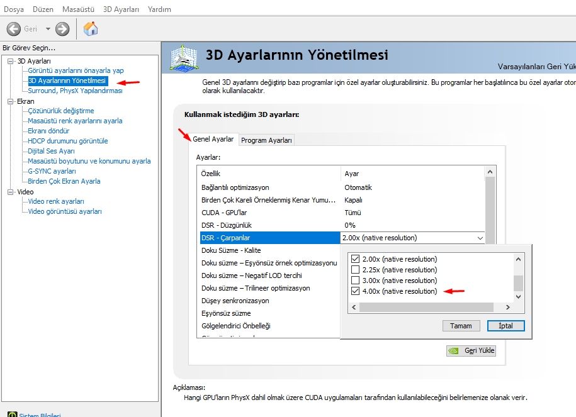Click Varsayılanları Geri Yükle link
The width and height of the screenshot is (576, 417).
point(536,67)
